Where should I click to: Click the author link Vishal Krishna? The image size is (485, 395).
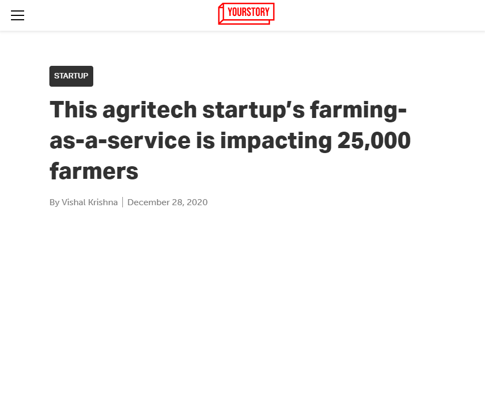click(x=88, y=202)
